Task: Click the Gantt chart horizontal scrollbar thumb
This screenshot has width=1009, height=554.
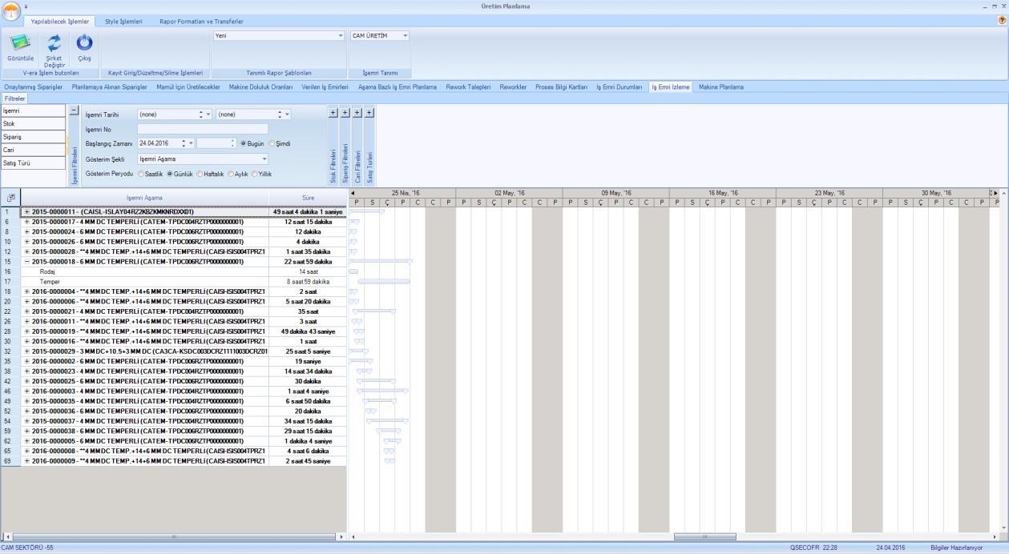Action: [704, 536]
